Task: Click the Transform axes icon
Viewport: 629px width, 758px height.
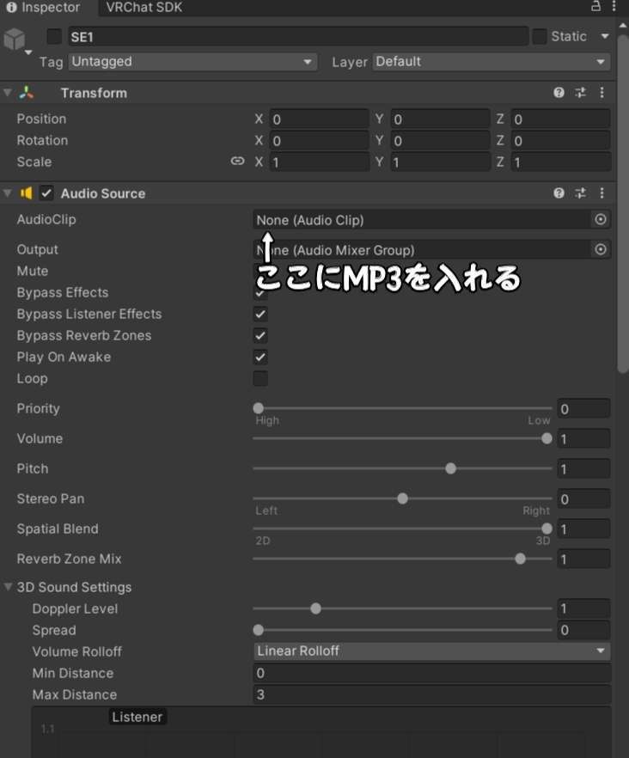Action: pyautogui.click(x=27, y=93)
